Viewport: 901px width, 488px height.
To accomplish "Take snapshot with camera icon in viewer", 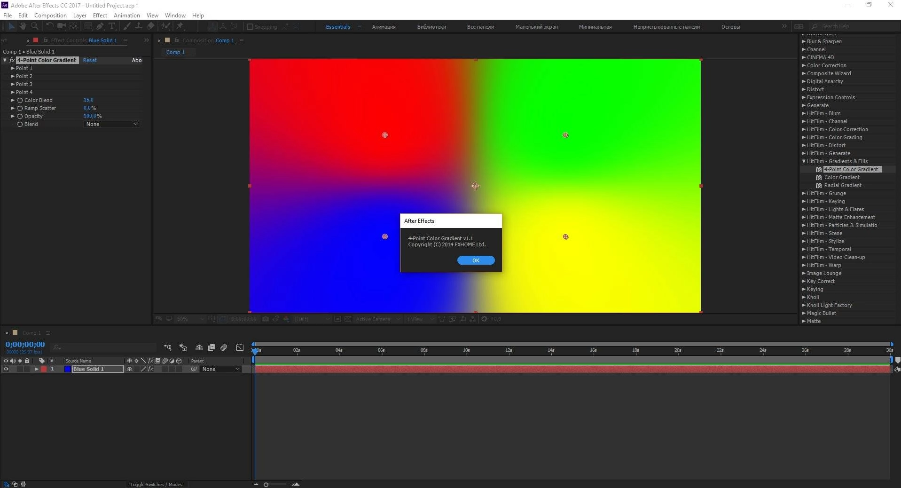I will (266, 319).
